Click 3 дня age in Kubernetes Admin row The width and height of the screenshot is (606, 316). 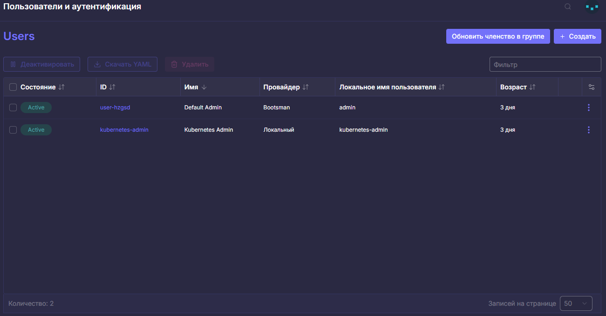(508, 130)
